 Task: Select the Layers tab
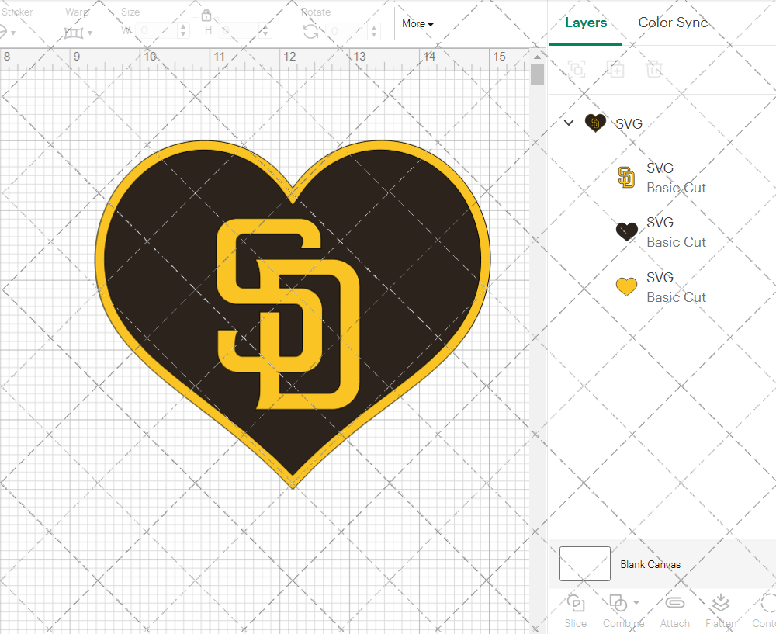tap(586, 23)
